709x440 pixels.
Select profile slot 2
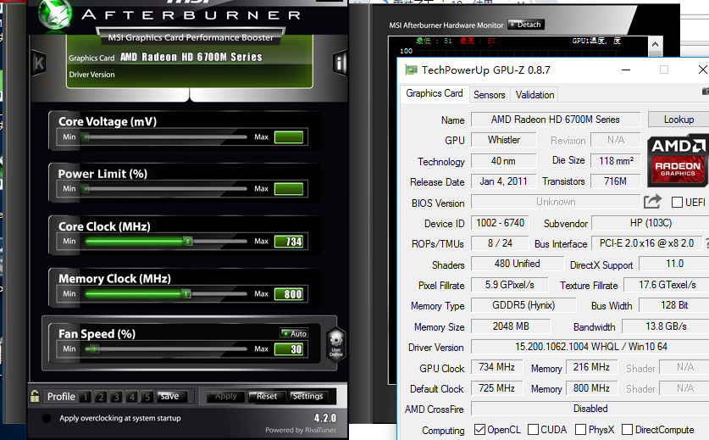(x=101, y=397)
